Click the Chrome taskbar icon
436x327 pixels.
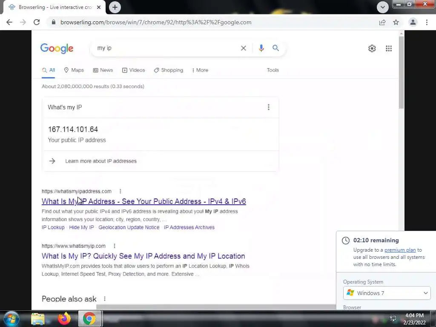89,318
